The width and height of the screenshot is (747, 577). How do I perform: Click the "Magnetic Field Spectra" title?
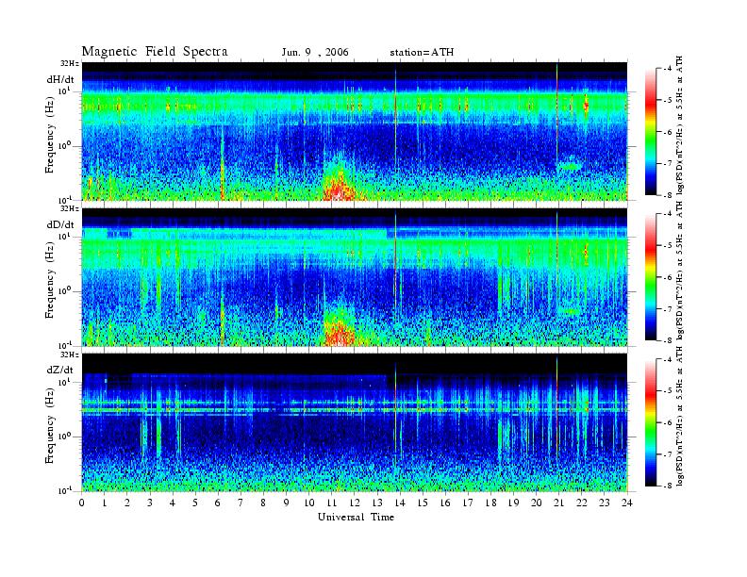pos(155,52)
